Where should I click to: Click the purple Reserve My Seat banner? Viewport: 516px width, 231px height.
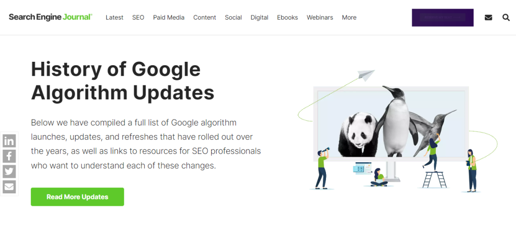click(x=442, y=18)
